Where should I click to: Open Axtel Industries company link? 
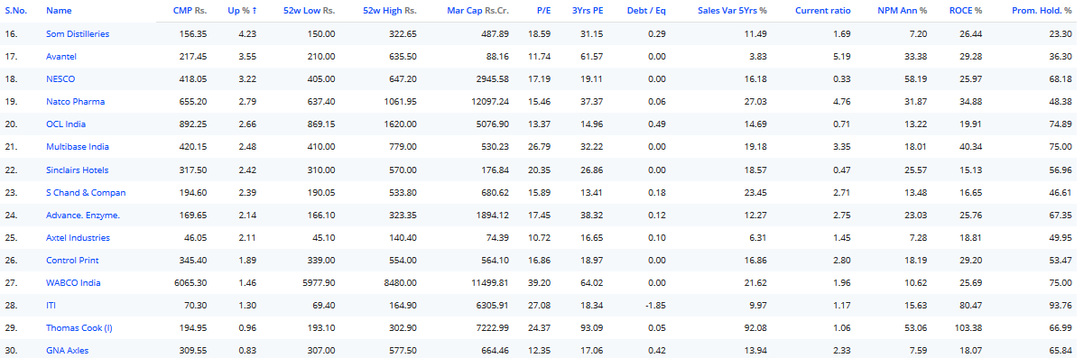[78, 237]
